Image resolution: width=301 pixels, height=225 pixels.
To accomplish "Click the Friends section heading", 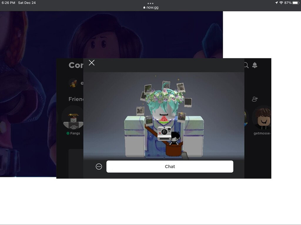I will point(76,99).
